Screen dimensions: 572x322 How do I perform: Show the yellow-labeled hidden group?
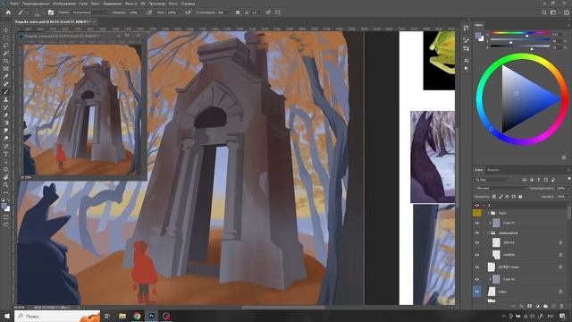pyautogui.click(x=476, y=213)
